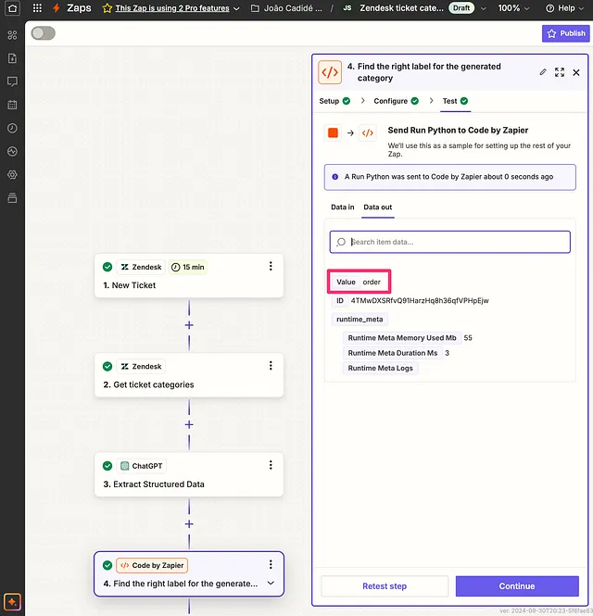Screen dimensions: 593x616
Task: Click the Code by Zapier panel header icon
Action: point(330,72)
